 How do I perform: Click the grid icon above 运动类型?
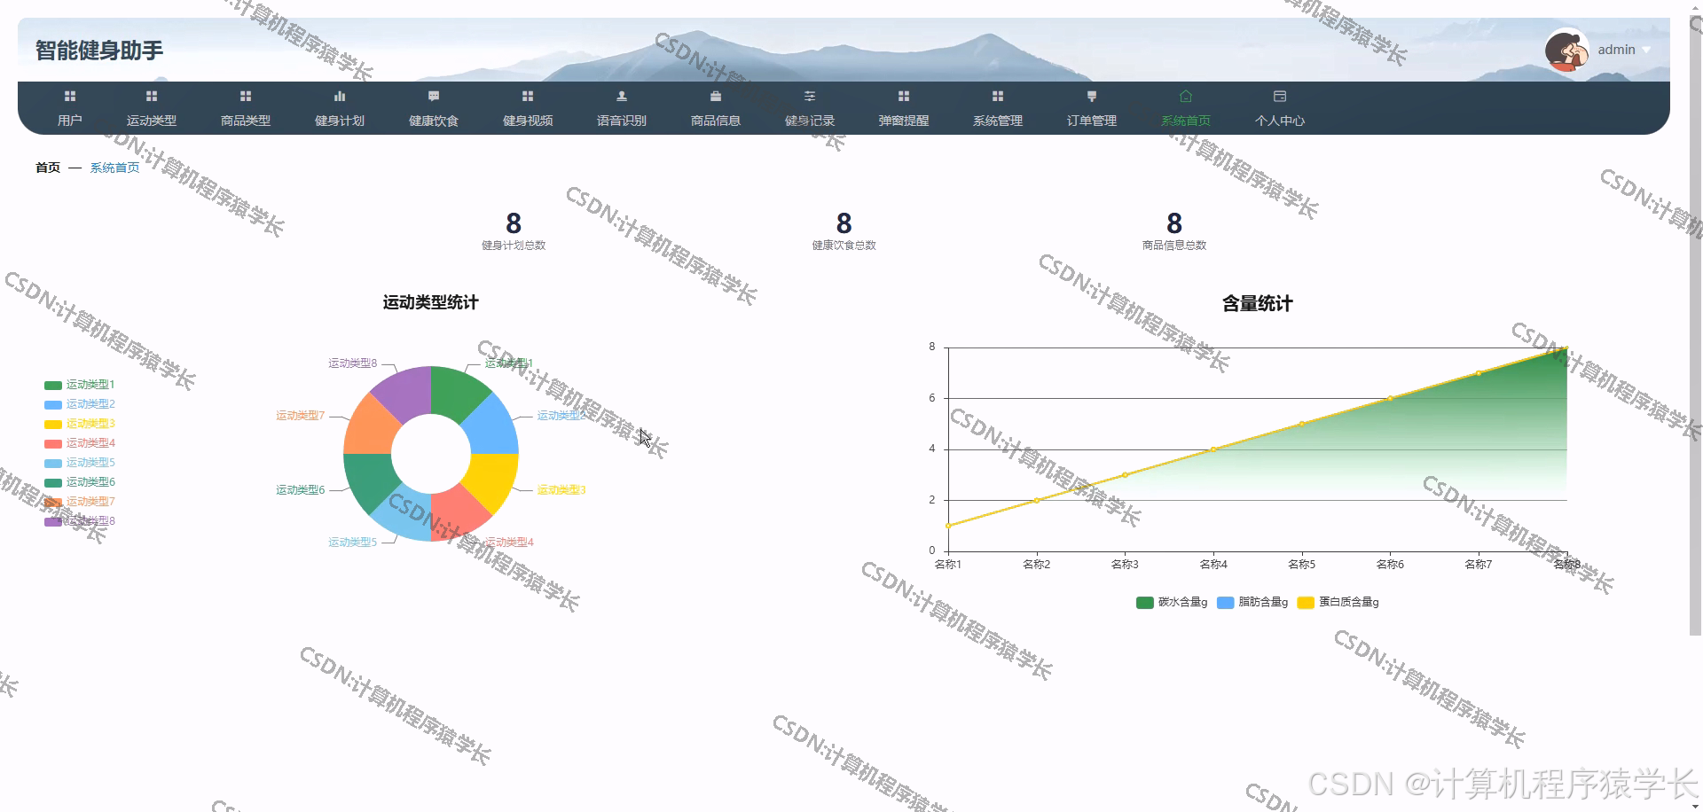click(x=152, y=96)
